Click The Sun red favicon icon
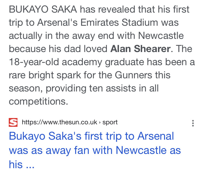 (13, 122)
